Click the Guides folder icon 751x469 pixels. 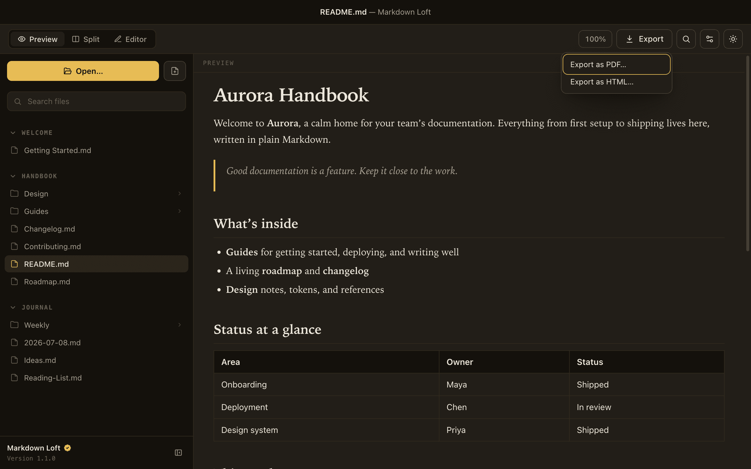click(14, 211)
